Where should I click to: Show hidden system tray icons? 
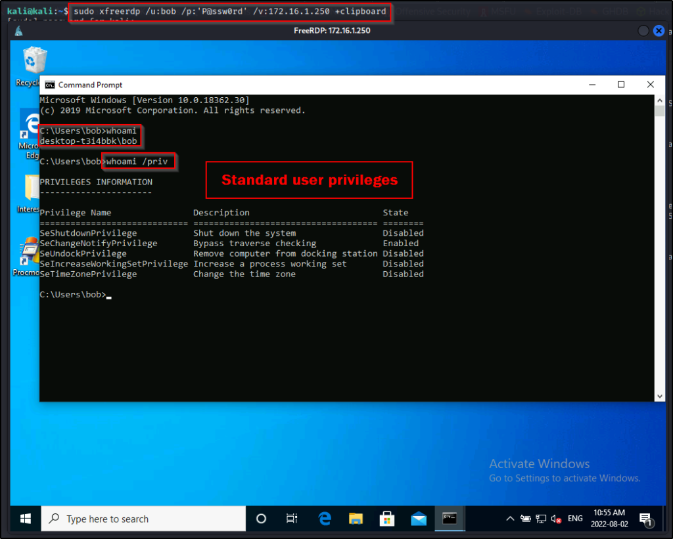click(510, 519)
